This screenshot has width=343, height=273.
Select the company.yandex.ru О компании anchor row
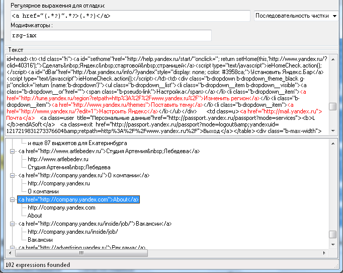(x=84, y=175)
